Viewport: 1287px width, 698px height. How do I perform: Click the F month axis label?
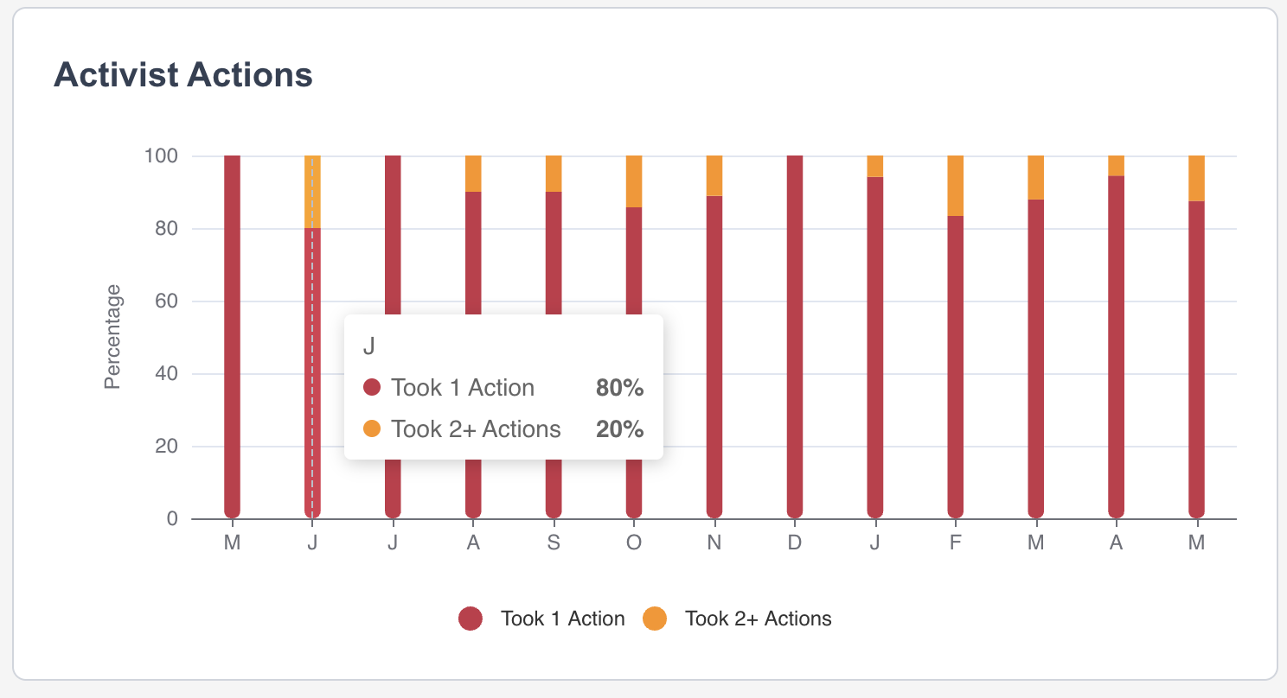[955, 543]
